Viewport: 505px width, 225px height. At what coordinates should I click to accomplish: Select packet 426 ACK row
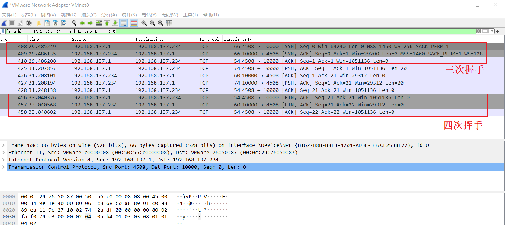coord(252,76)
